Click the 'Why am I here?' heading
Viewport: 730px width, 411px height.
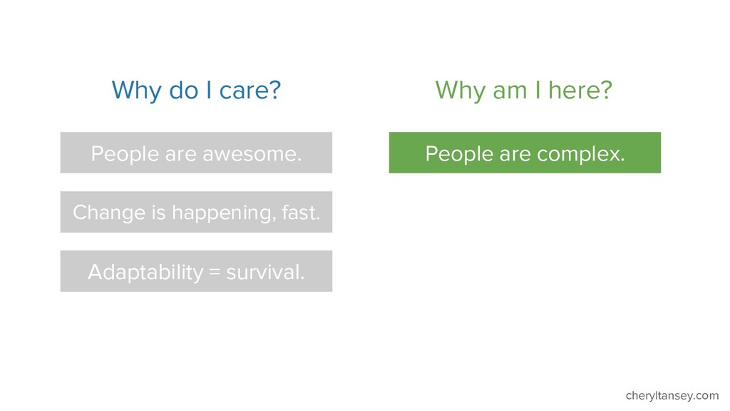pyautogui.click(x=523, y=91)
